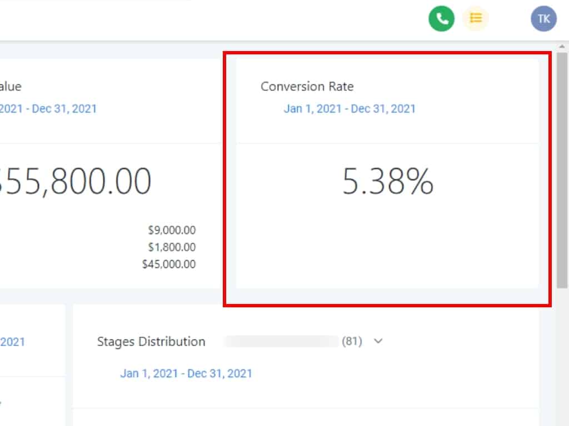The height and width of the screenshot is (426, 569).
Task: Change the Stages Distribution date range
Action: tap(186, 373)
